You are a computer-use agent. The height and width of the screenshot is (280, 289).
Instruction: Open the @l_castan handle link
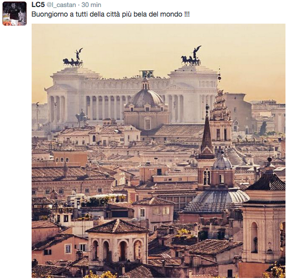(61, 5)
